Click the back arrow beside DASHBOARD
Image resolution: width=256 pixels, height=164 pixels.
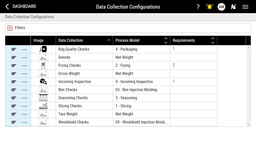point(7,7)
